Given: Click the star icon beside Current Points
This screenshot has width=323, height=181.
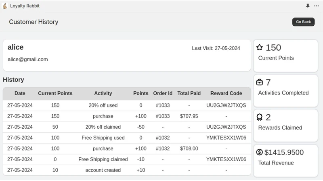Looking at the screenshot, I should point(260,47).
